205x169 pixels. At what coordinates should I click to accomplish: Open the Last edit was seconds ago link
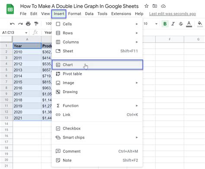173,14
